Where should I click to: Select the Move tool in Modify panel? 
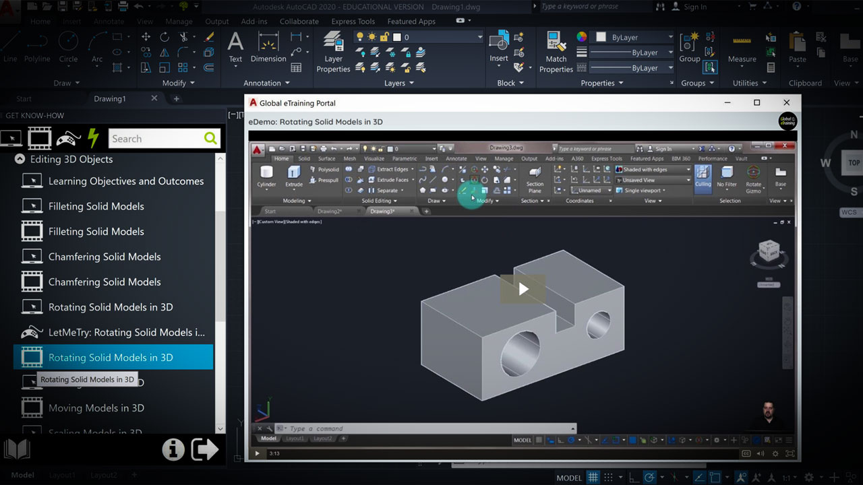pyautogui.click(x=146, y=37)
